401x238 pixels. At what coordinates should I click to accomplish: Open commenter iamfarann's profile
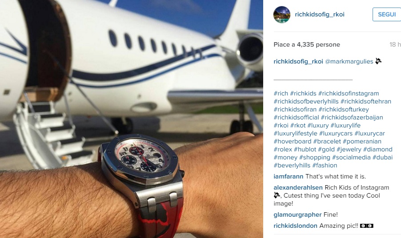point(288,176)
